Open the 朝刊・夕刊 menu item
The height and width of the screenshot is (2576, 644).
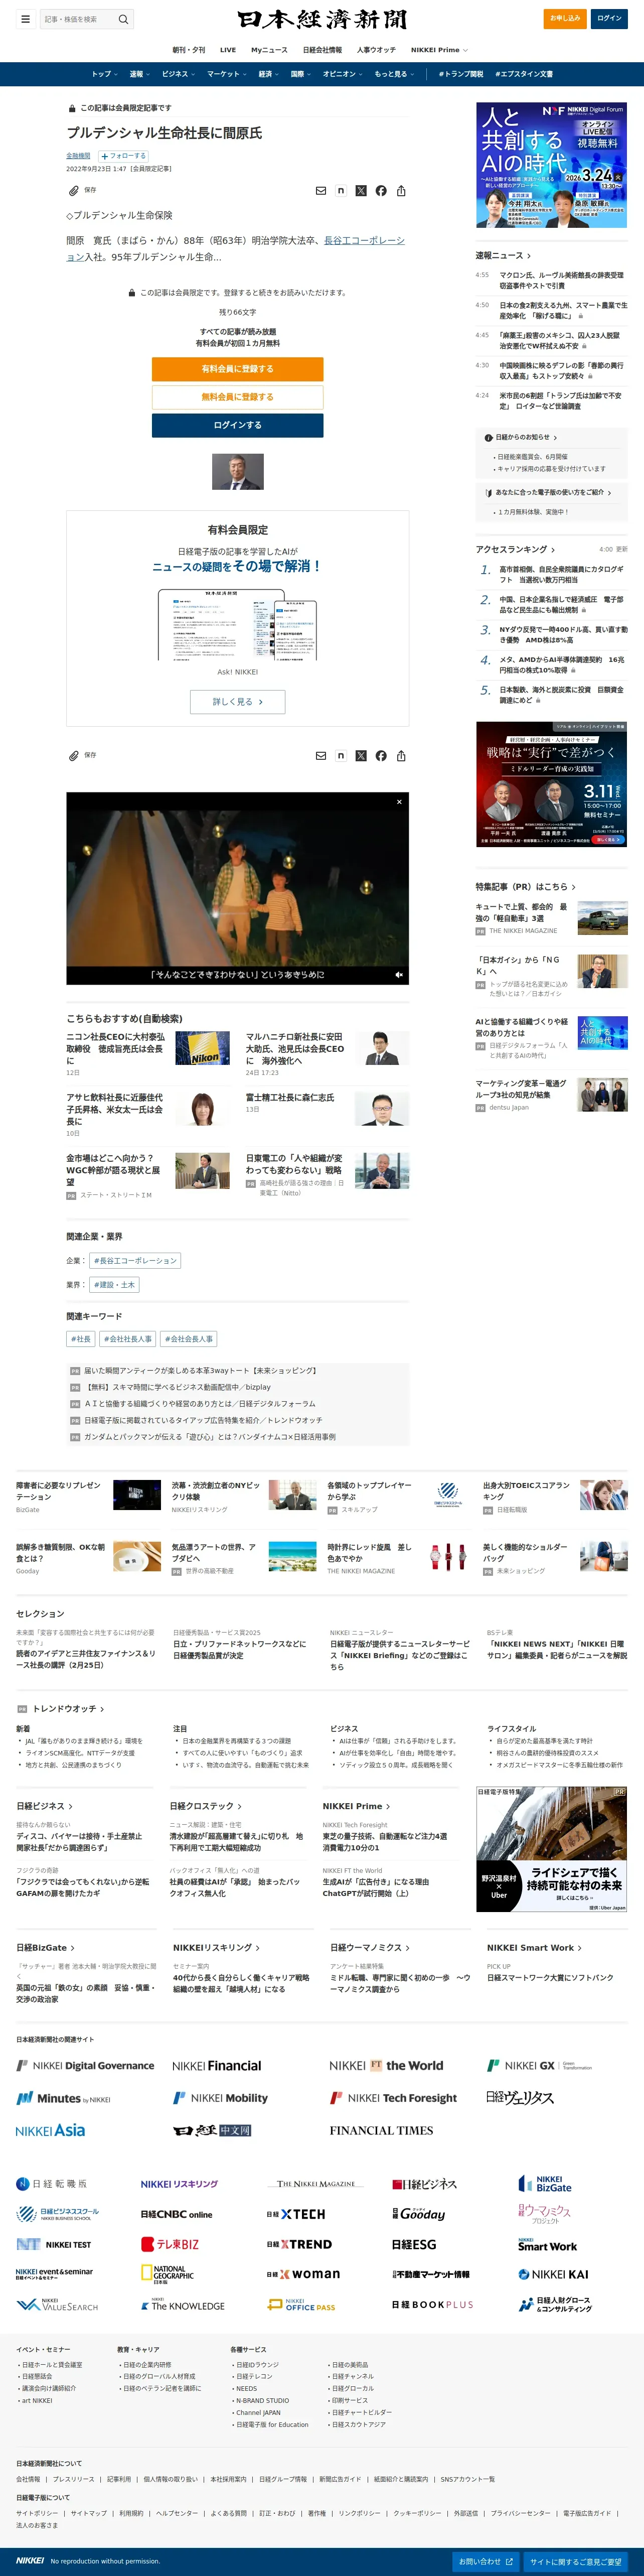click(188, 50)
